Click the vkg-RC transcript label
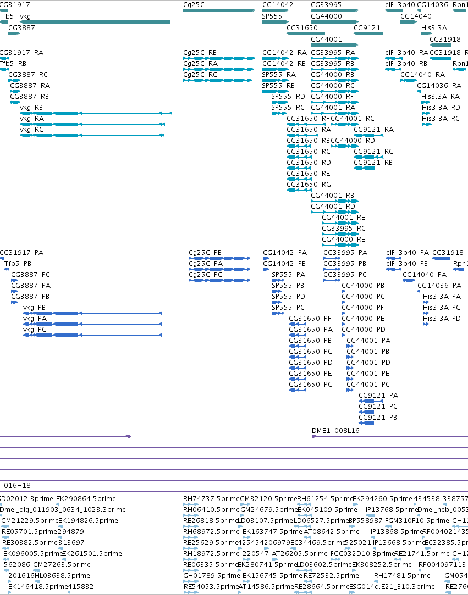This screenshot has height=595, width=468. 31,130
